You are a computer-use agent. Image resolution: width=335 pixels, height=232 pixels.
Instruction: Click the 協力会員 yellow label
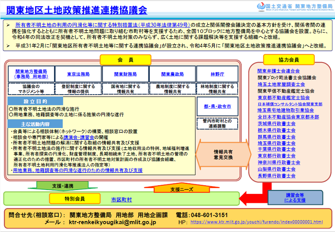coord(289,60)
